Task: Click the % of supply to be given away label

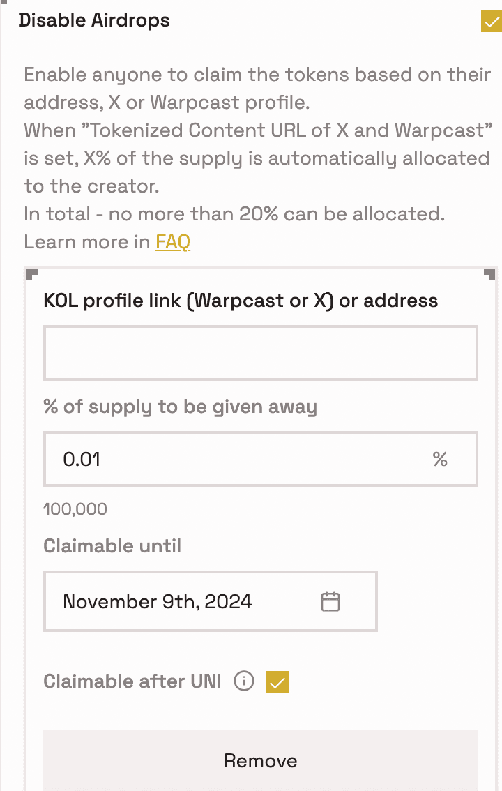Action: pos(181,407)
